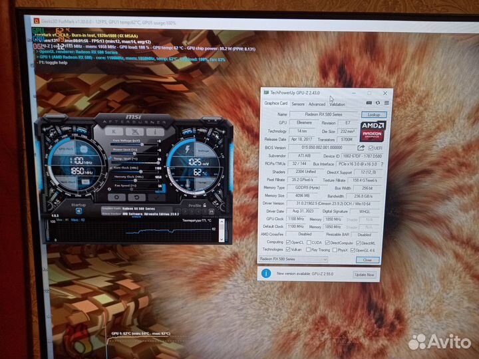Adjust the Core Clock slider
This screenshot has width=479, height=359.
tap(136, 172)
